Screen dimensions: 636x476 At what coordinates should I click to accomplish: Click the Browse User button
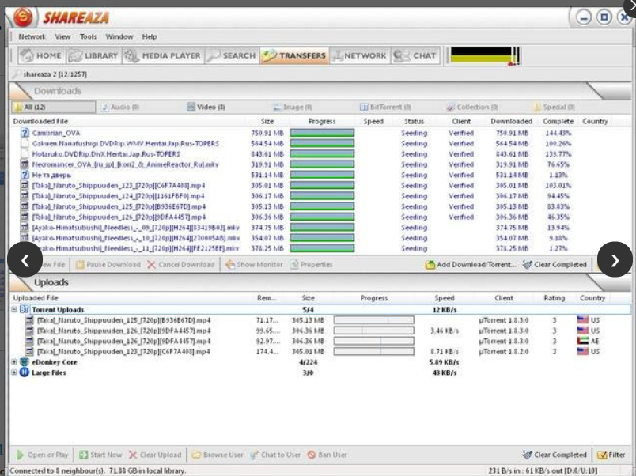[218, 455]
